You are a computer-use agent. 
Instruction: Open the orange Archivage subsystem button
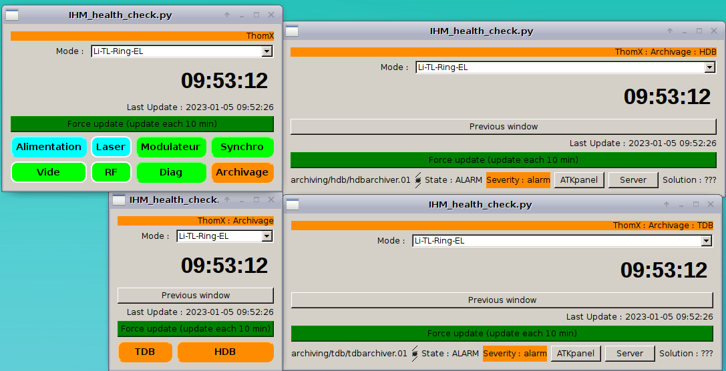tap(242, 172)
